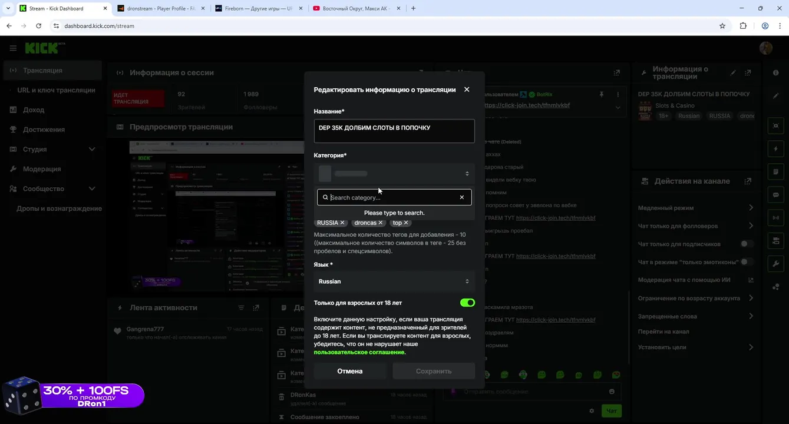Image resolution: width=789 pixels, height=424 pixels.
Task: Remove the droncas tag
Action: 381,223
